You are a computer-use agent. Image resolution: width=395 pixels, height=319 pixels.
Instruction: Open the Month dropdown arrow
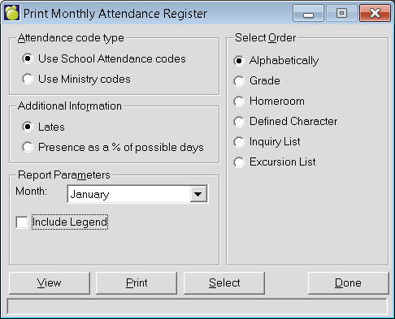coord(198,194)
